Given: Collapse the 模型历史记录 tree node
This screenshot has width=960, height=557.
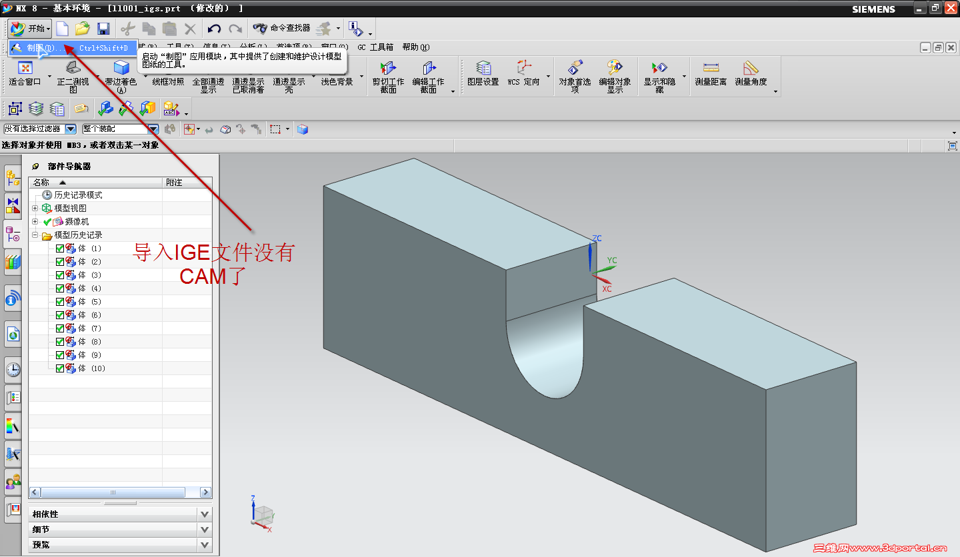Looking at the screenshot, I should [35, 235].
